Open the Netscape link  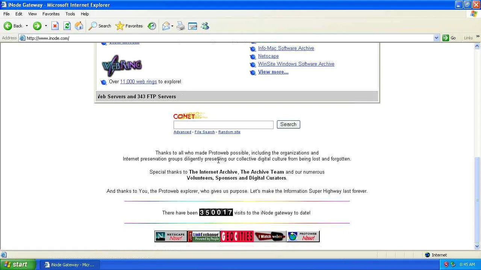tap(268, 56)
